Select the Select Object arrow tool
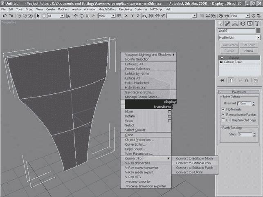This screenshot has width=263, height=197. tap(38, 15)
